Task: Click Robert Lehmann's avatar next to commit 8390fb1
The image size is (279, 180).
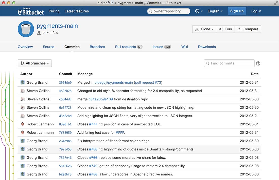Action: click(23, 124)
